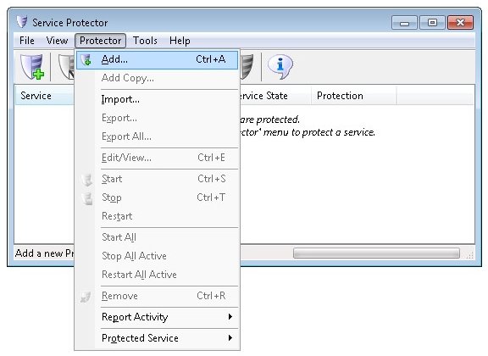Click the 'are protected.' message text

pos(269,120)
